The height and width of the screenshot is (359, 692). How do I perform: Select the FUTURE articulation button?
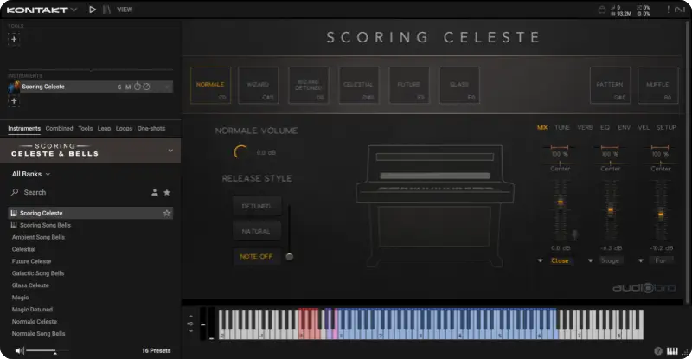pos(409,86)
